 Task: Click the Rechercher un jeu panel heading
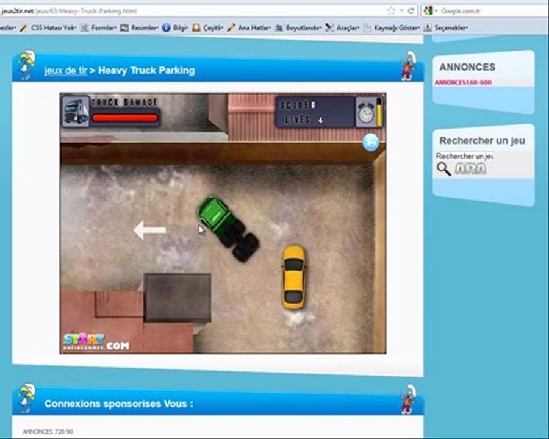click(482, 141)
